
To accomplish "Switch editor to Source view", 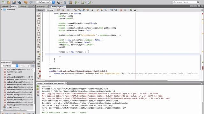I will tap(40, 10).
